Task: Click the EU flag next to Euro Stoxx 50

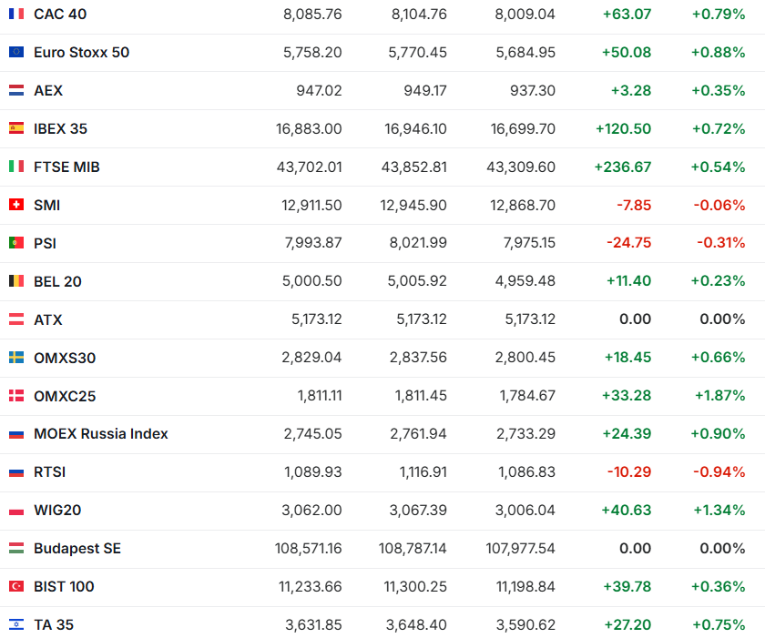Action: pyautogui.click(x=16, y=53)
